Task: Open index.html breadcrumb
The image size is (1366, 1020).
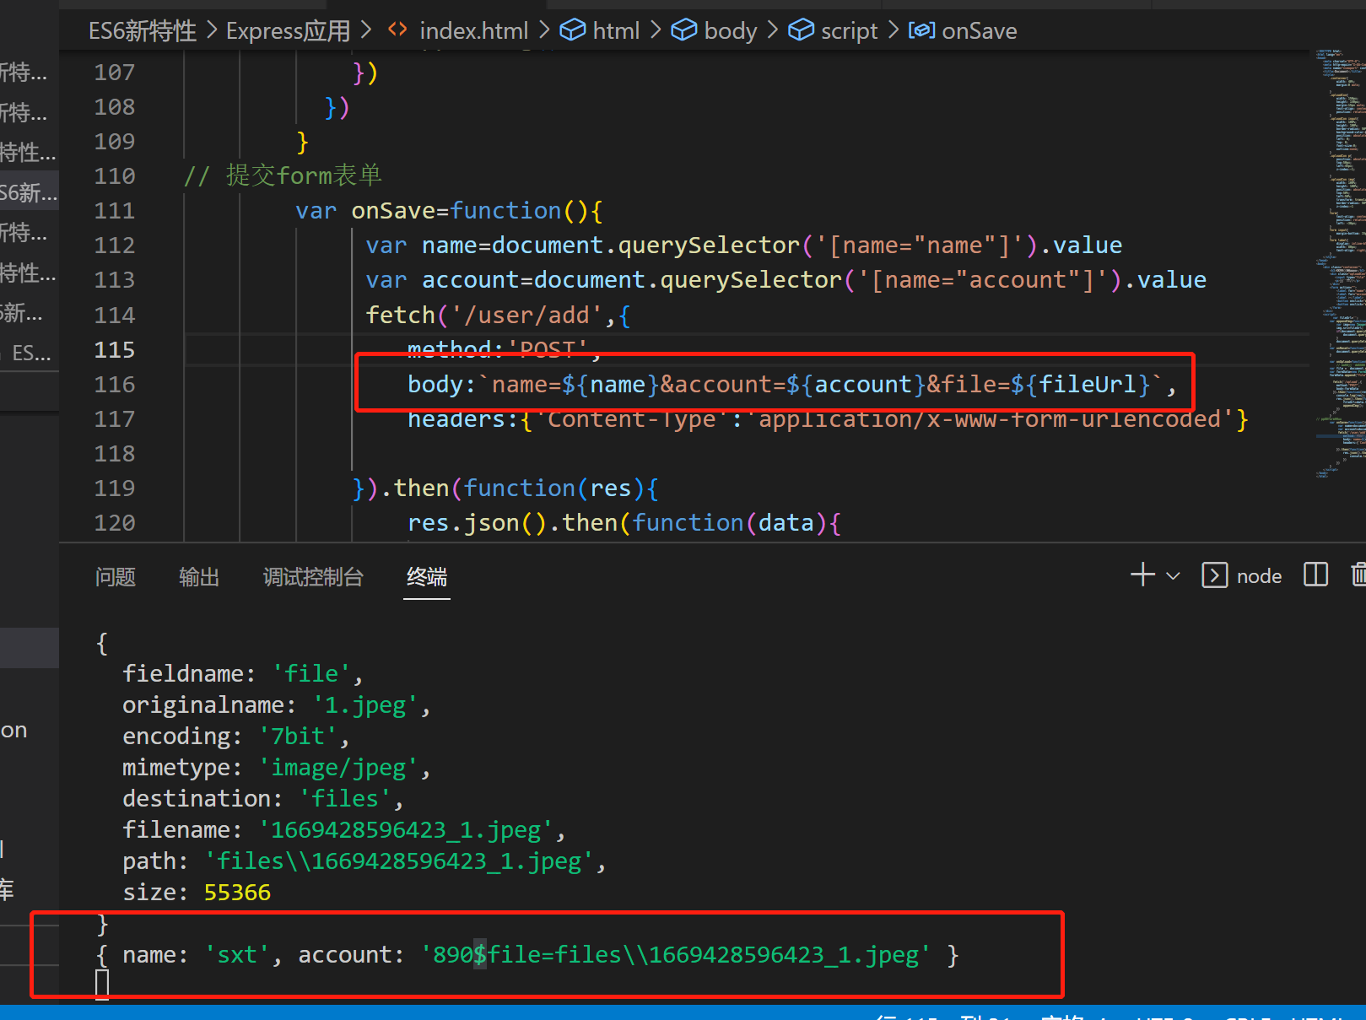Action: (473, 31)
